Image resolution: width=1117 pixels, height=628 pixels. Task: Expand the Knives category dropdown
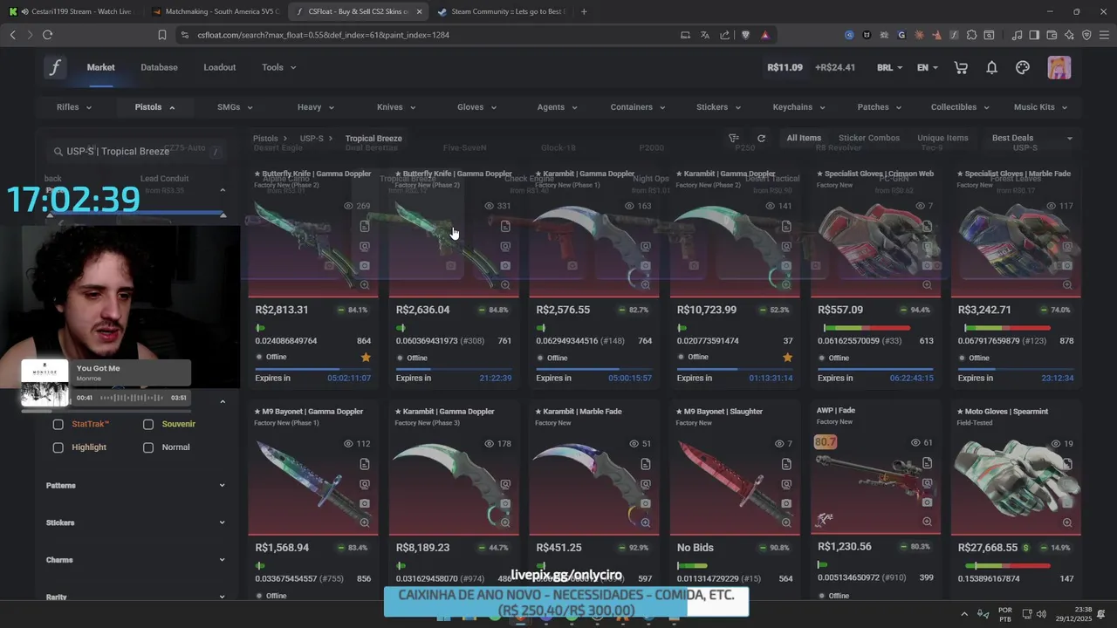click(395, 107)
